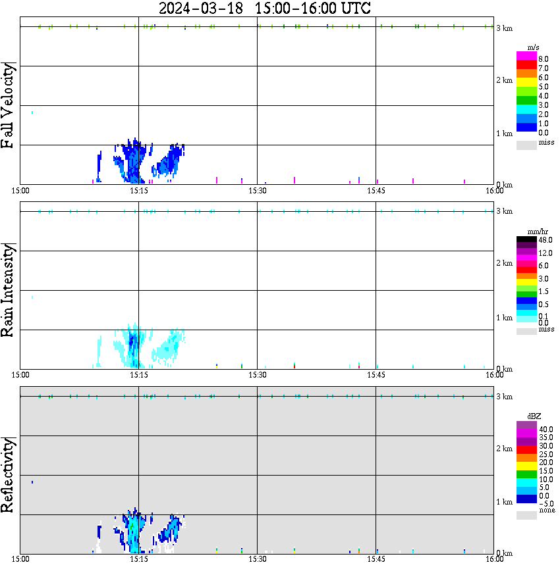Click the '15:15' tick under Reflectivity panel
The image size is (560, 571).
pos(139,559)
